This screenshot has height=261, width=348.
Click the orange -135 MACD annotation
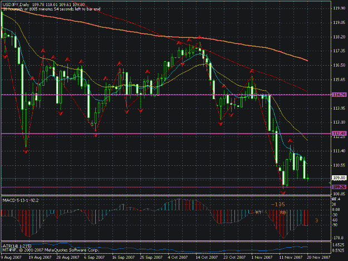[x=278, y=204]
